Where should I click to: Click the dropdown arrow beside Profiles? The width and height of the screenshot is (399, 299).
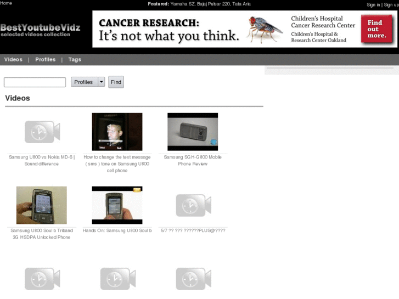coord(102,82)
